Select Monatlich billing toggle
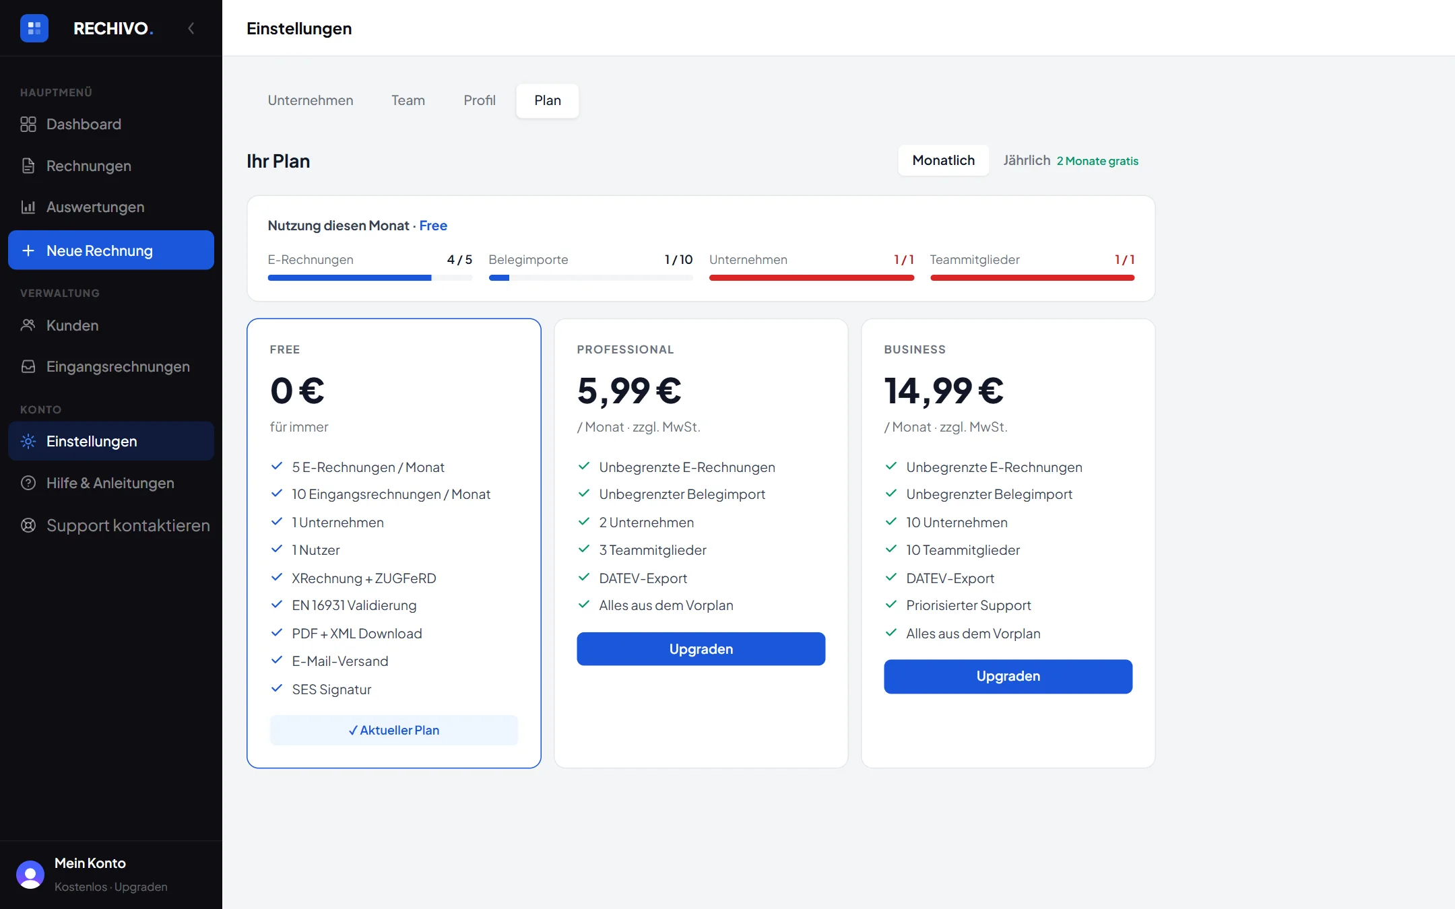1455x909 pixels. point(943,160)
